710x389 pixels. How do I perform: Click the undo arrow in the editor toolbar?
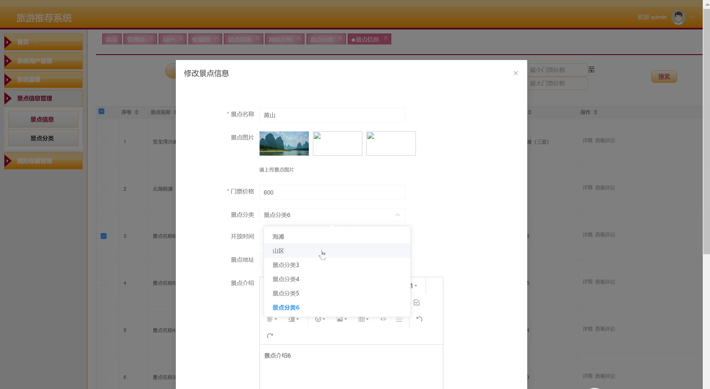[x=419, y=319]
